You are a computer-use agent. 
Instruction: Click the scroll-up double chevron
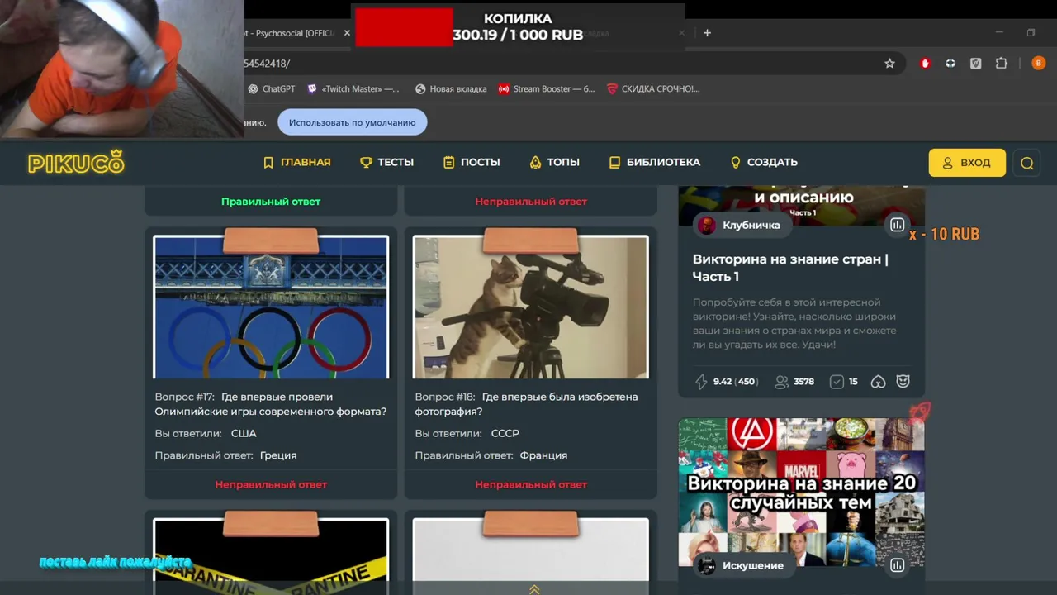coord(534,588)
